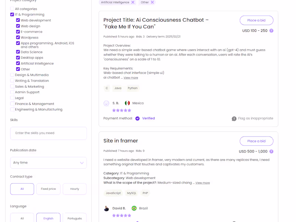Viewport: 296px width, 222px height.
Task: Click the budget help icon for USD 500 – 1,000
Action: pos(271,151)
